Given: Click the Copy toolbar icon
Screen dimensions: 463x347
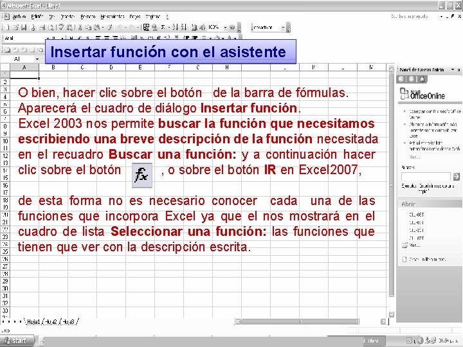Looking at the screenshot, I should tap(88, 28).
